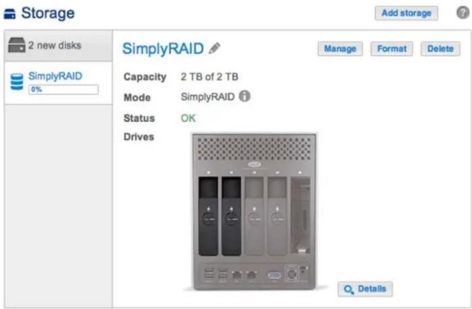Click the SimplyRAID volume title heading
Viewport: 472px width, 309px height.
click(x=163, y=49)
